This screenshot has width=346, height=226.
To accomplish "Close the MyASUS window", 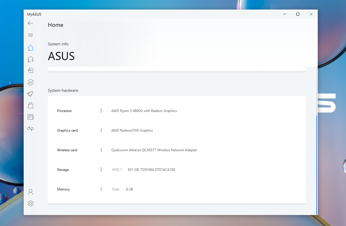I will click(x=311, y=14).
